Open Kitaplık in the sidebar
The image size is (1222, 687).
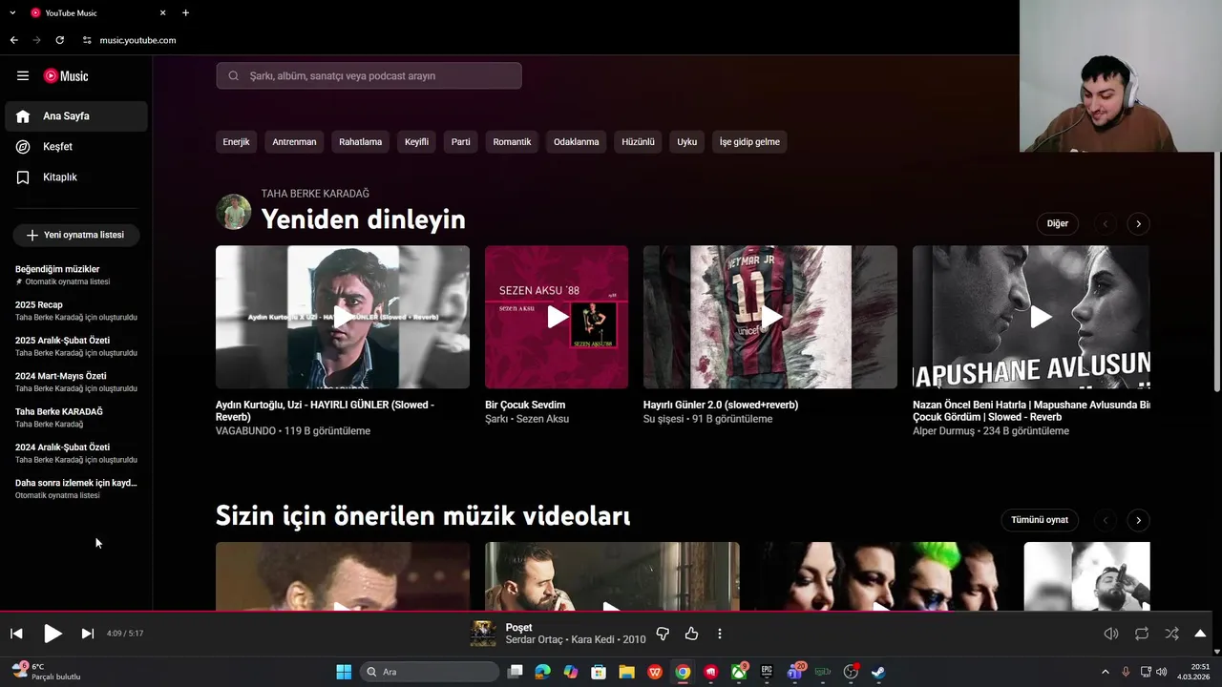click(76, 177)
